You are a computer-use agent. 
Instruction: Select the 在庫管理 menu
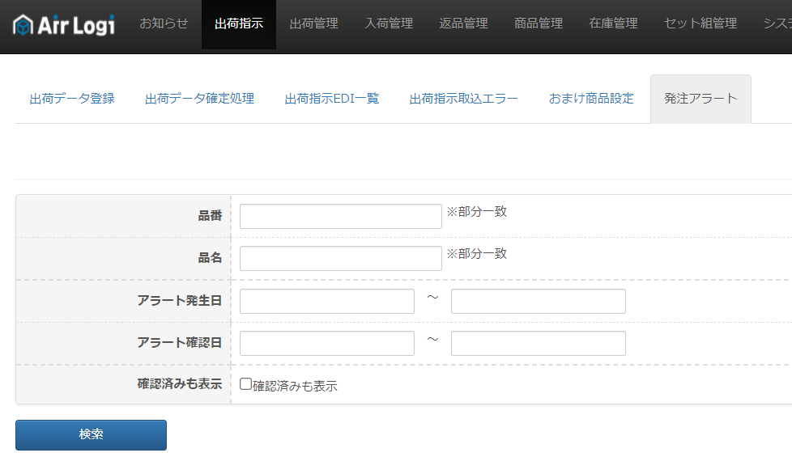[x=613, y=23]
